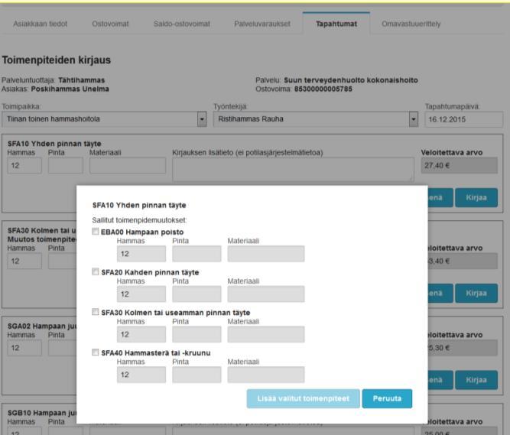Click Hammas field under SFA40 Hammasterä
The height and width of the screenshot is (435, 510).
click(141, 375)
